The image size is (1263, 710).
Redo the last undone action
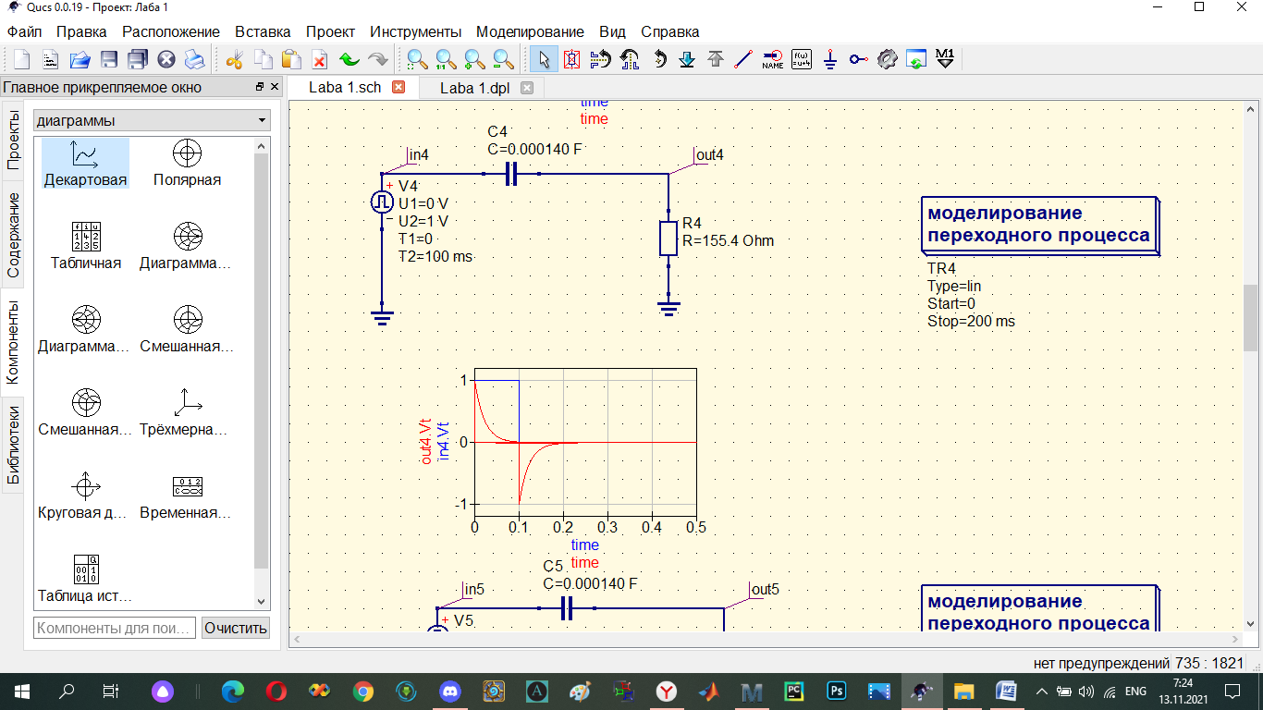pyautogui.click(x=377, y=60)
